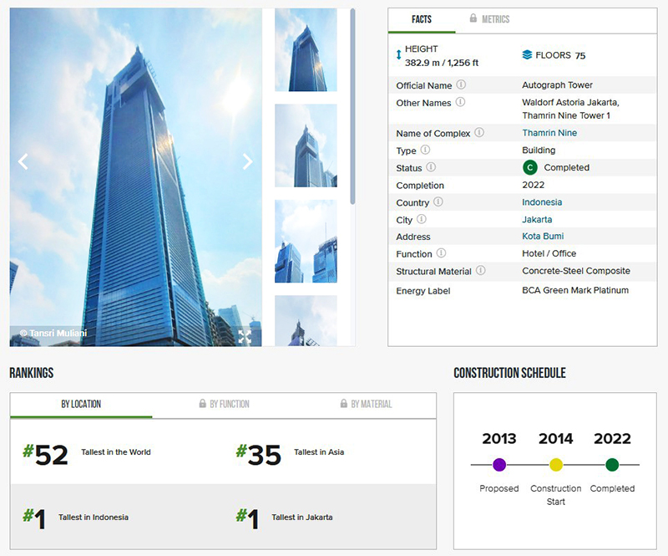Open the Thamrin Nine complex link
This screenshot has height=556, width=668.
tap(549, 133)
